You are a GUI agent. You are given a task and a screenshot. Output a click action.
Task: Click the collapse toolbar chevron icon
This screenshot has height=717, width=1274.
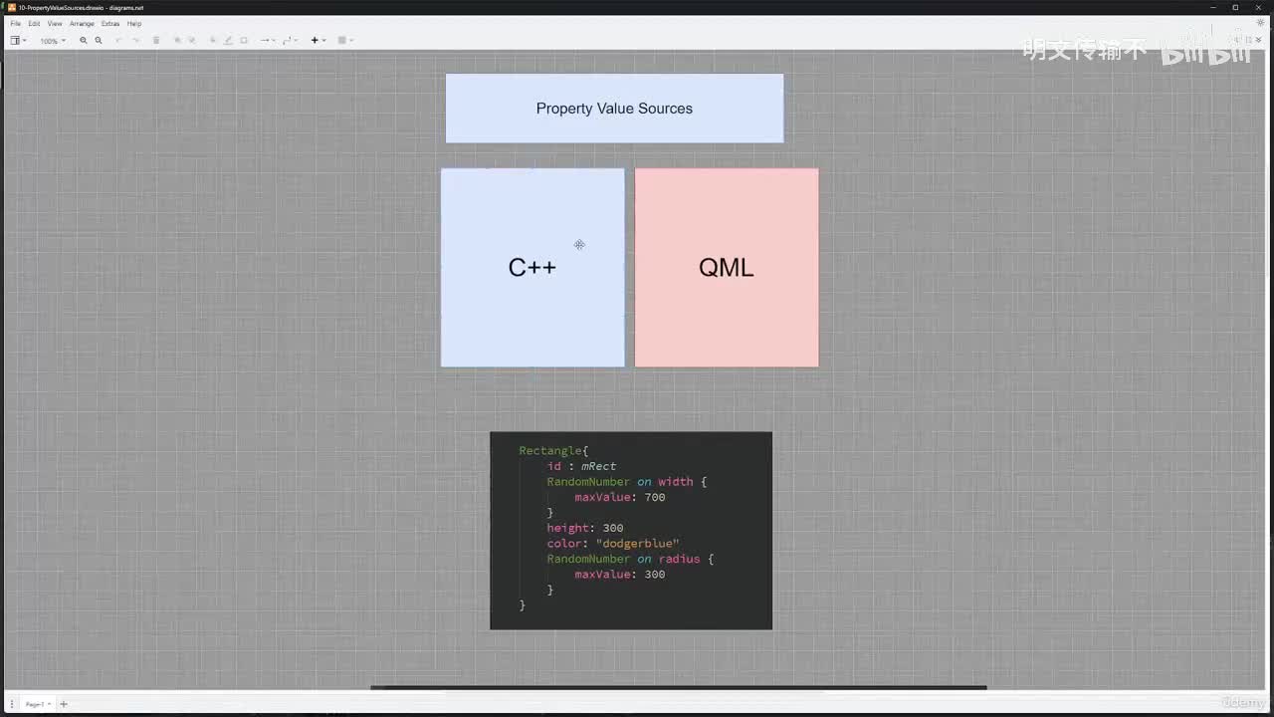(1259, 40)
